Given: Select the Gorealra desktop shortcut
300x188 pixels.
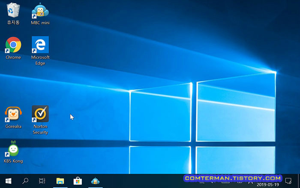Looking at the screenshot, I should 13,117.
